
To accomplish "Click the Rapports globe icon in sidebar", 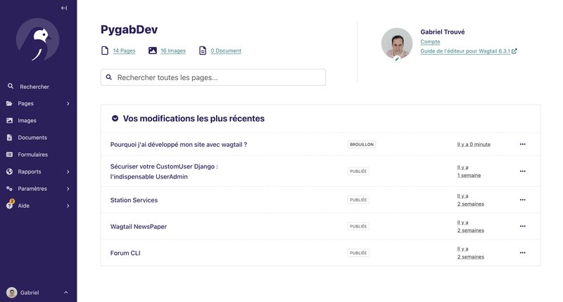I will point(9,171).
